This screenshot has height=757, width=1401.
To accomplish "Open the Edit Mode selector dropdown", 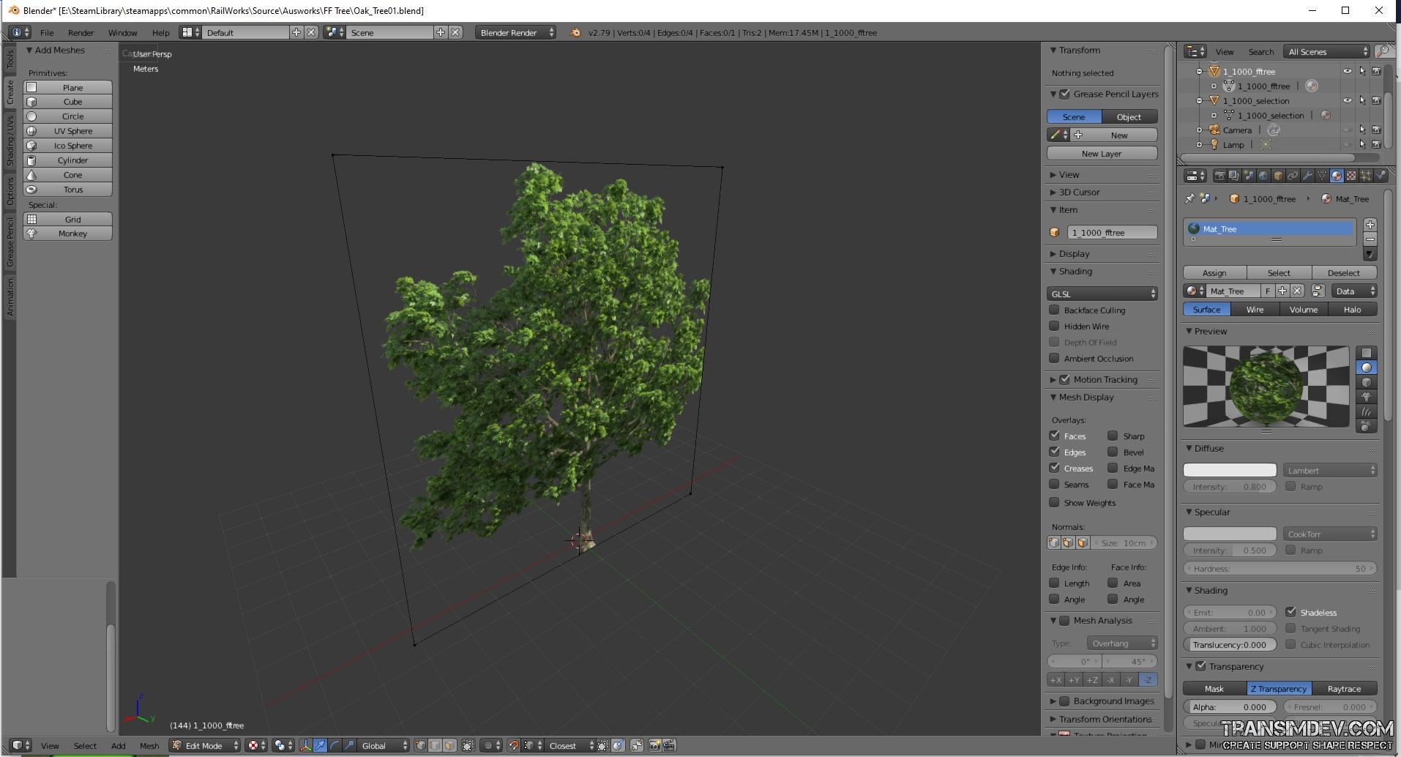I will (x=205, y=745).
